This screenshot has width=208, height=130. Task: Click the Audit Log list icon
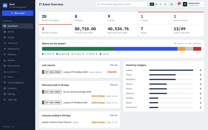point(5,100)
